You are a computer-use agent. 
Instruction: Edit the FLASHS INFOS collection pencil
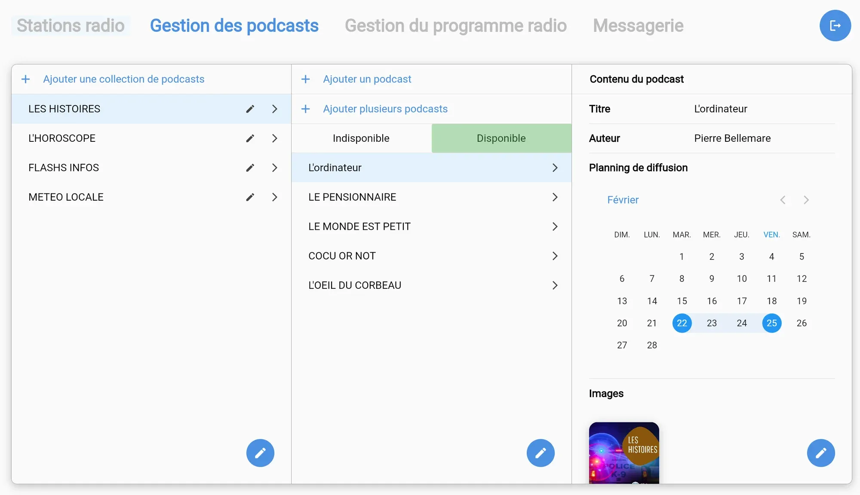(250, 168)
